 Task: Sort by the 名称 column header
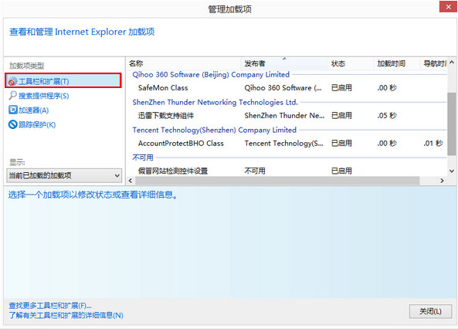tap(184, 63)
